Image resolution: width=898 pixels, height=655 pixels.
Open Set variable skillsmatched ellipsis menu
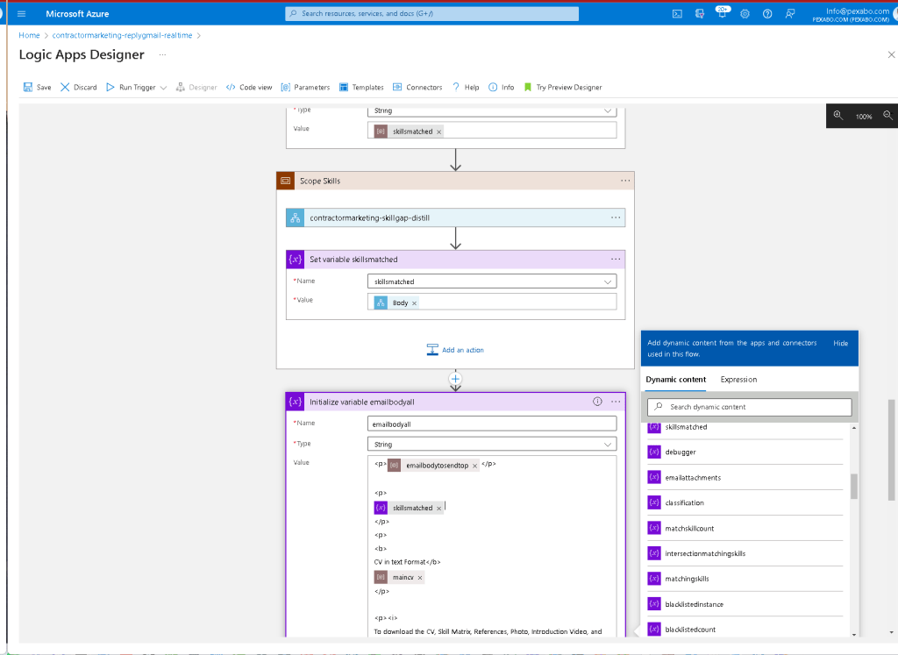(x=616, y=260)
